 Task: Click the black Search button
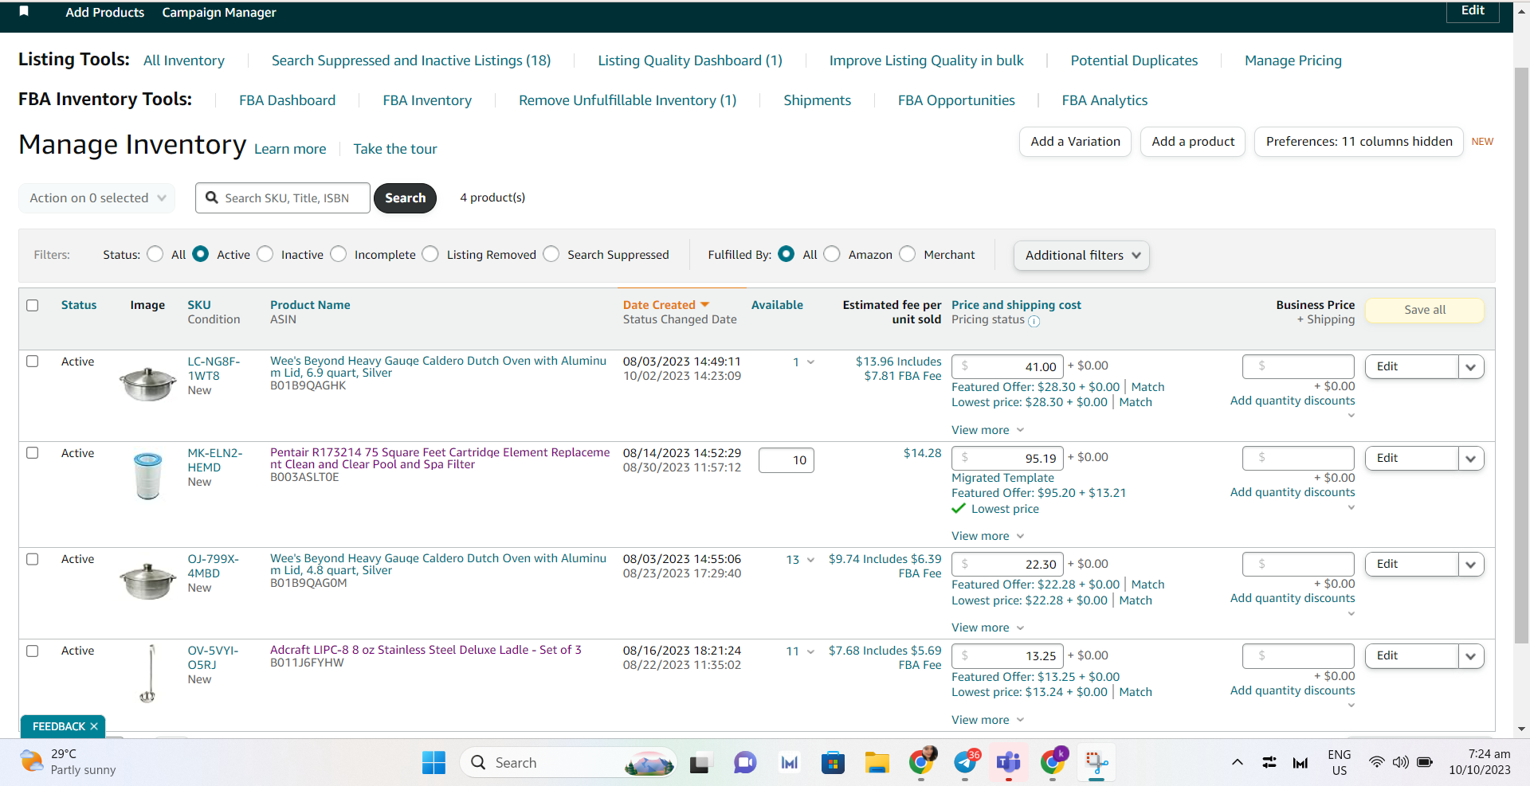click(405, 197)
